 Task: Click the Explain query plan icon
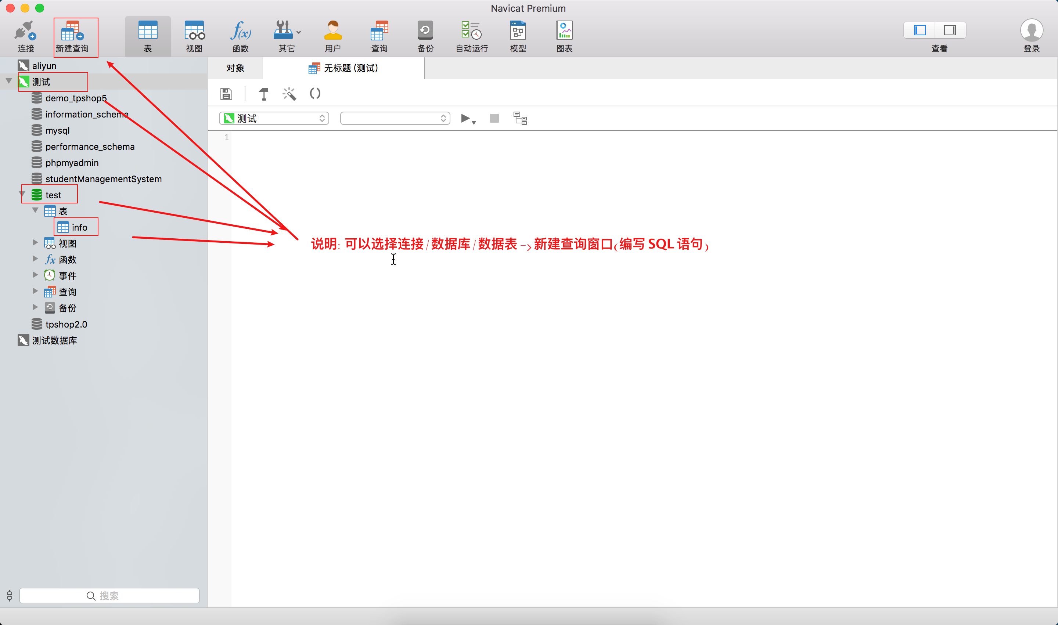pos(520,118)
